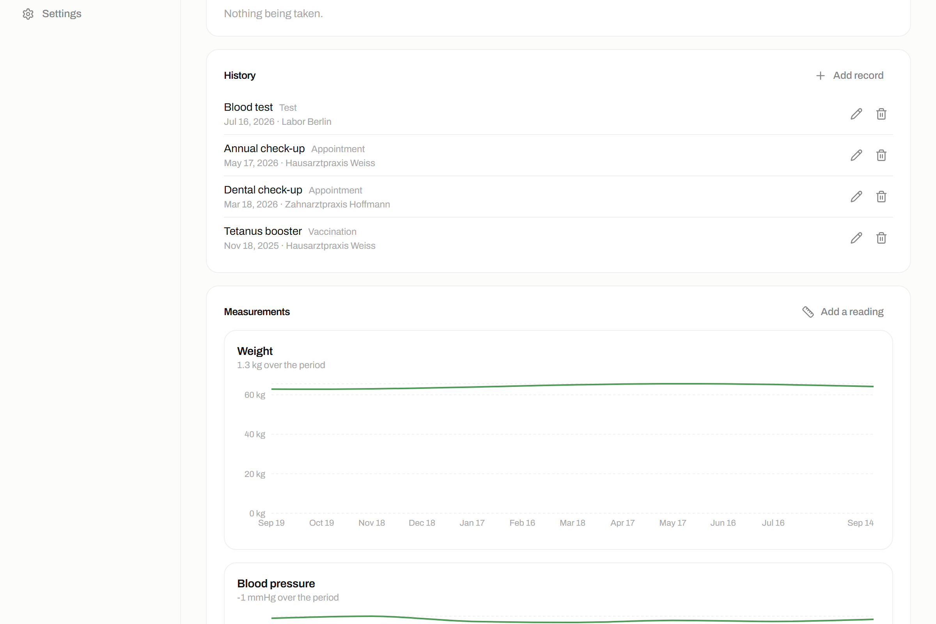Click the plus icon for Add record
Viewport: 936px width, 624px height.
820,76
